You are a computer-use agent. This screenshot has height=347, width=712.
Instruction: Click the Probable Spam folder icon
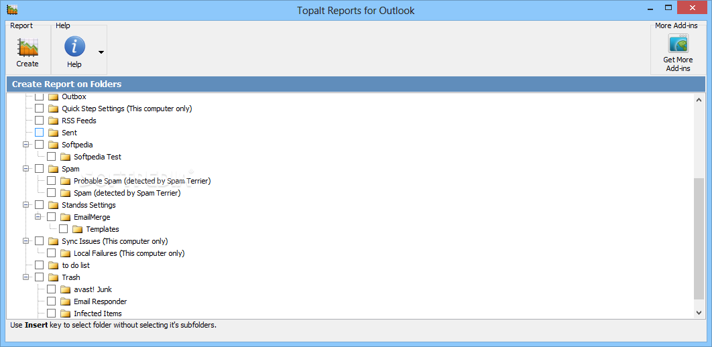click(66, 181)
